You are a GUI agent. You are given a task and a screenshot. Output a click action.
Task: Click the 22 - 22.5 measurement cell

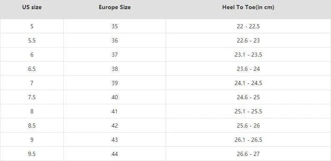click(x=248, y=26)
